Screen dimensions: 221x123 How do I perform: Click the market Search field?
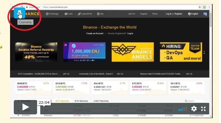pos(194,101)
